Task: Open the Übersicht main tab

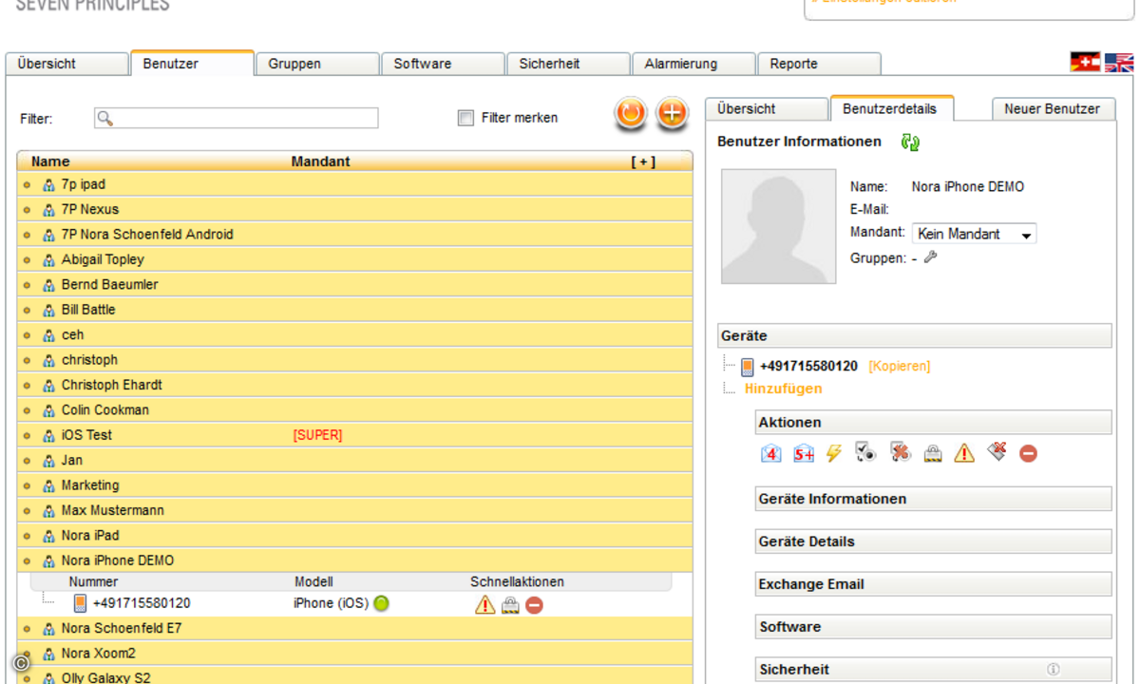Action: tap(66, 64)
